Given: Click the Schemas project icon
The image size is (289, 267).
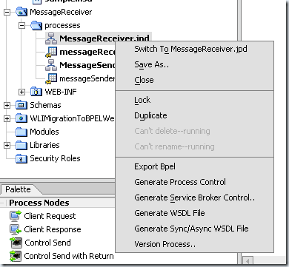Looking at the screenshot, I should pyautogui.click(x=21, y=105).
